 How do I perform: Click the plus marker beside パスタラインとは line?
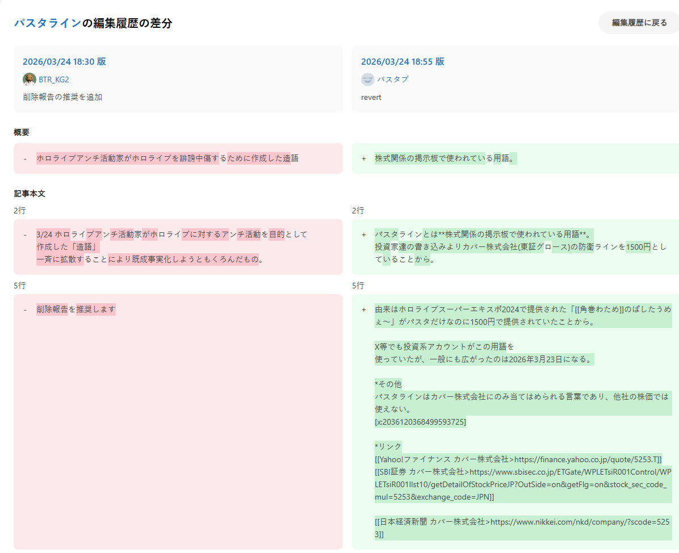click(364, 234)
